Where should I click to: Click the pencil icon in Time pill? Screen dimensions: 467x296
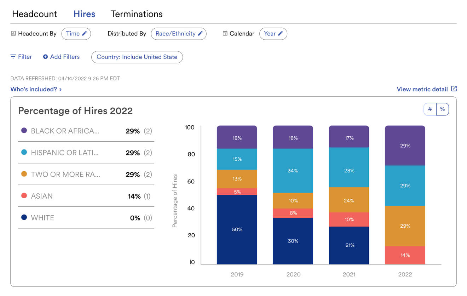[84, 34]
